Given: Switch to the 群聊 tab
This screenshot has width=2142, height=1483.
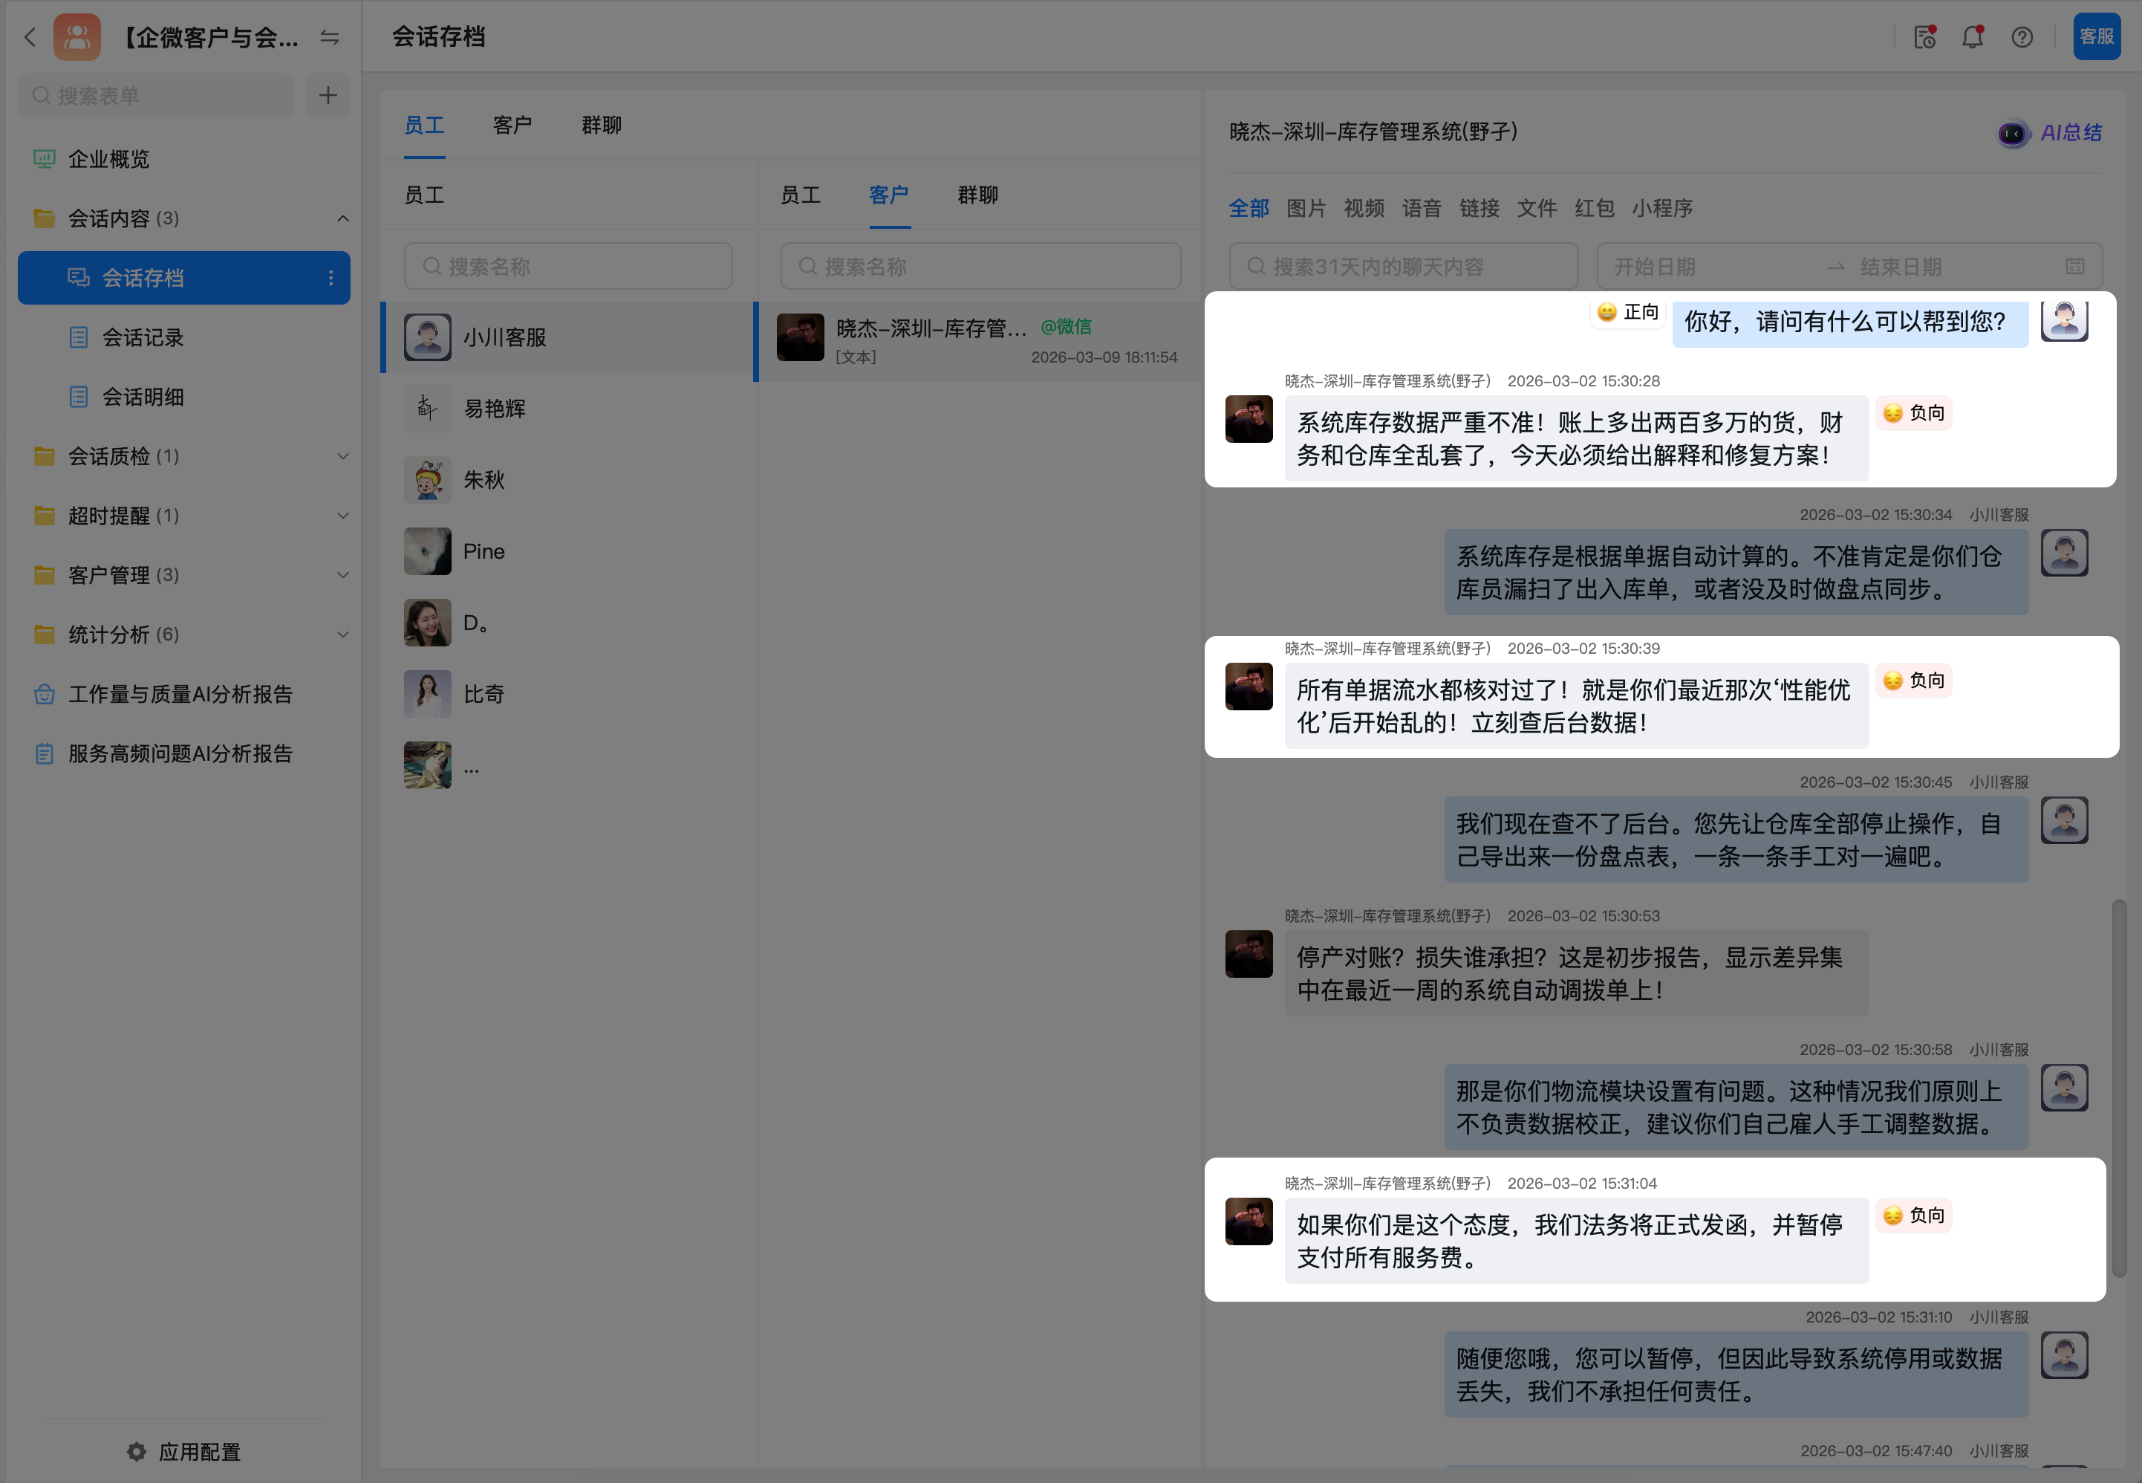Looking at the screenshot, I should pyautogui.click(x=600, y=125).
